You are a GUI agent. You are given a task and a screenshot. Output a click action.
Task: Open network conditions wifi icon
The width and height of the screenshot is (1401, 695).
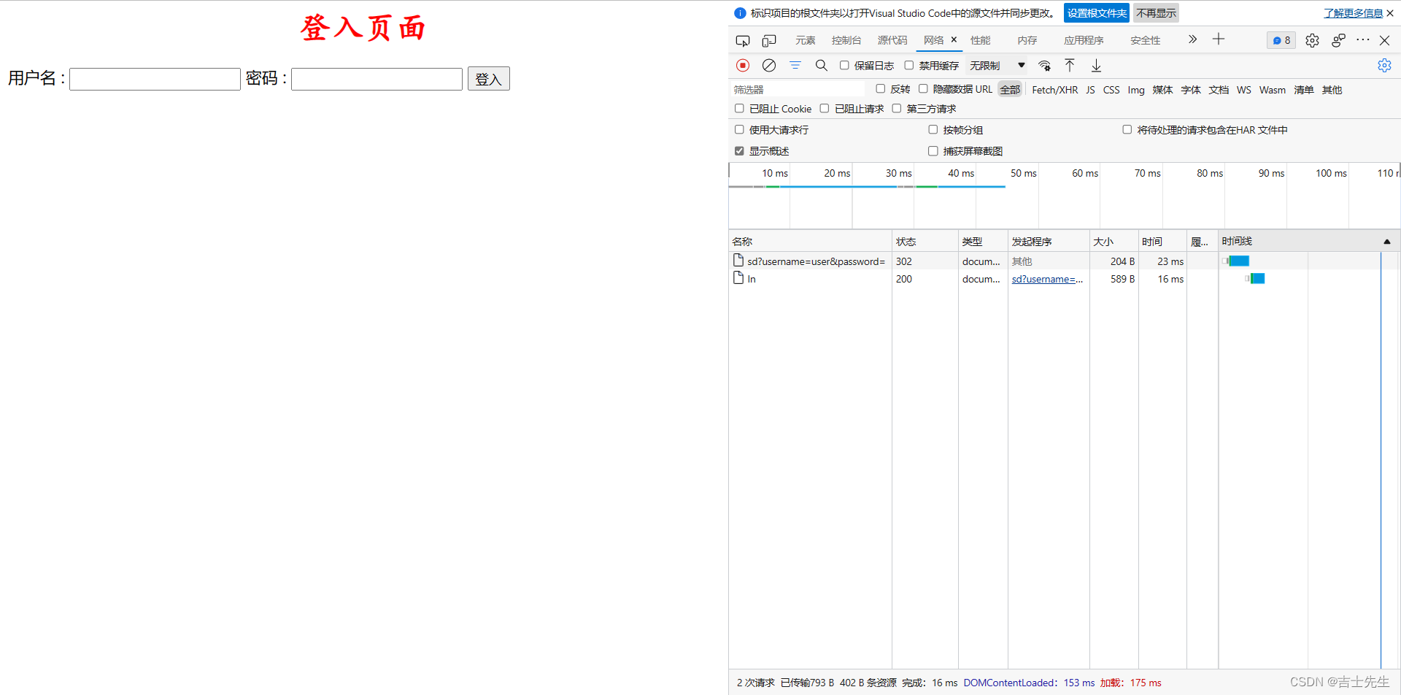tap(1045, 66)
